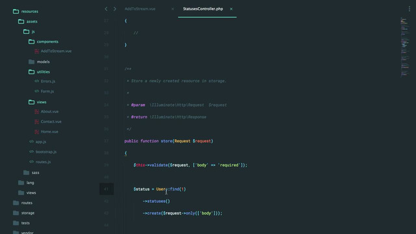The height and width of the screenshot is (234, 416).
Task: Open AddToStream.vue in the sidebar tree
Action: [x=56, y=51]
